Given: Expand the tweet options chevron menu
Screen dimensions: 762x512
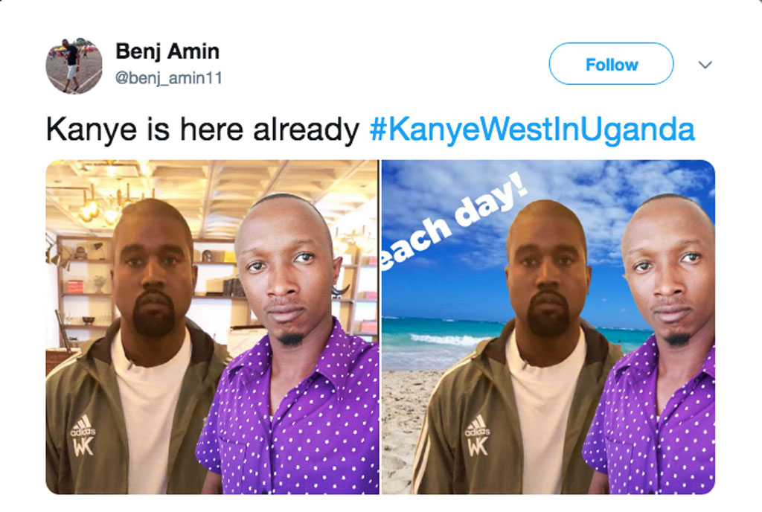Looking at the screenshot, I should click(705, 65).
